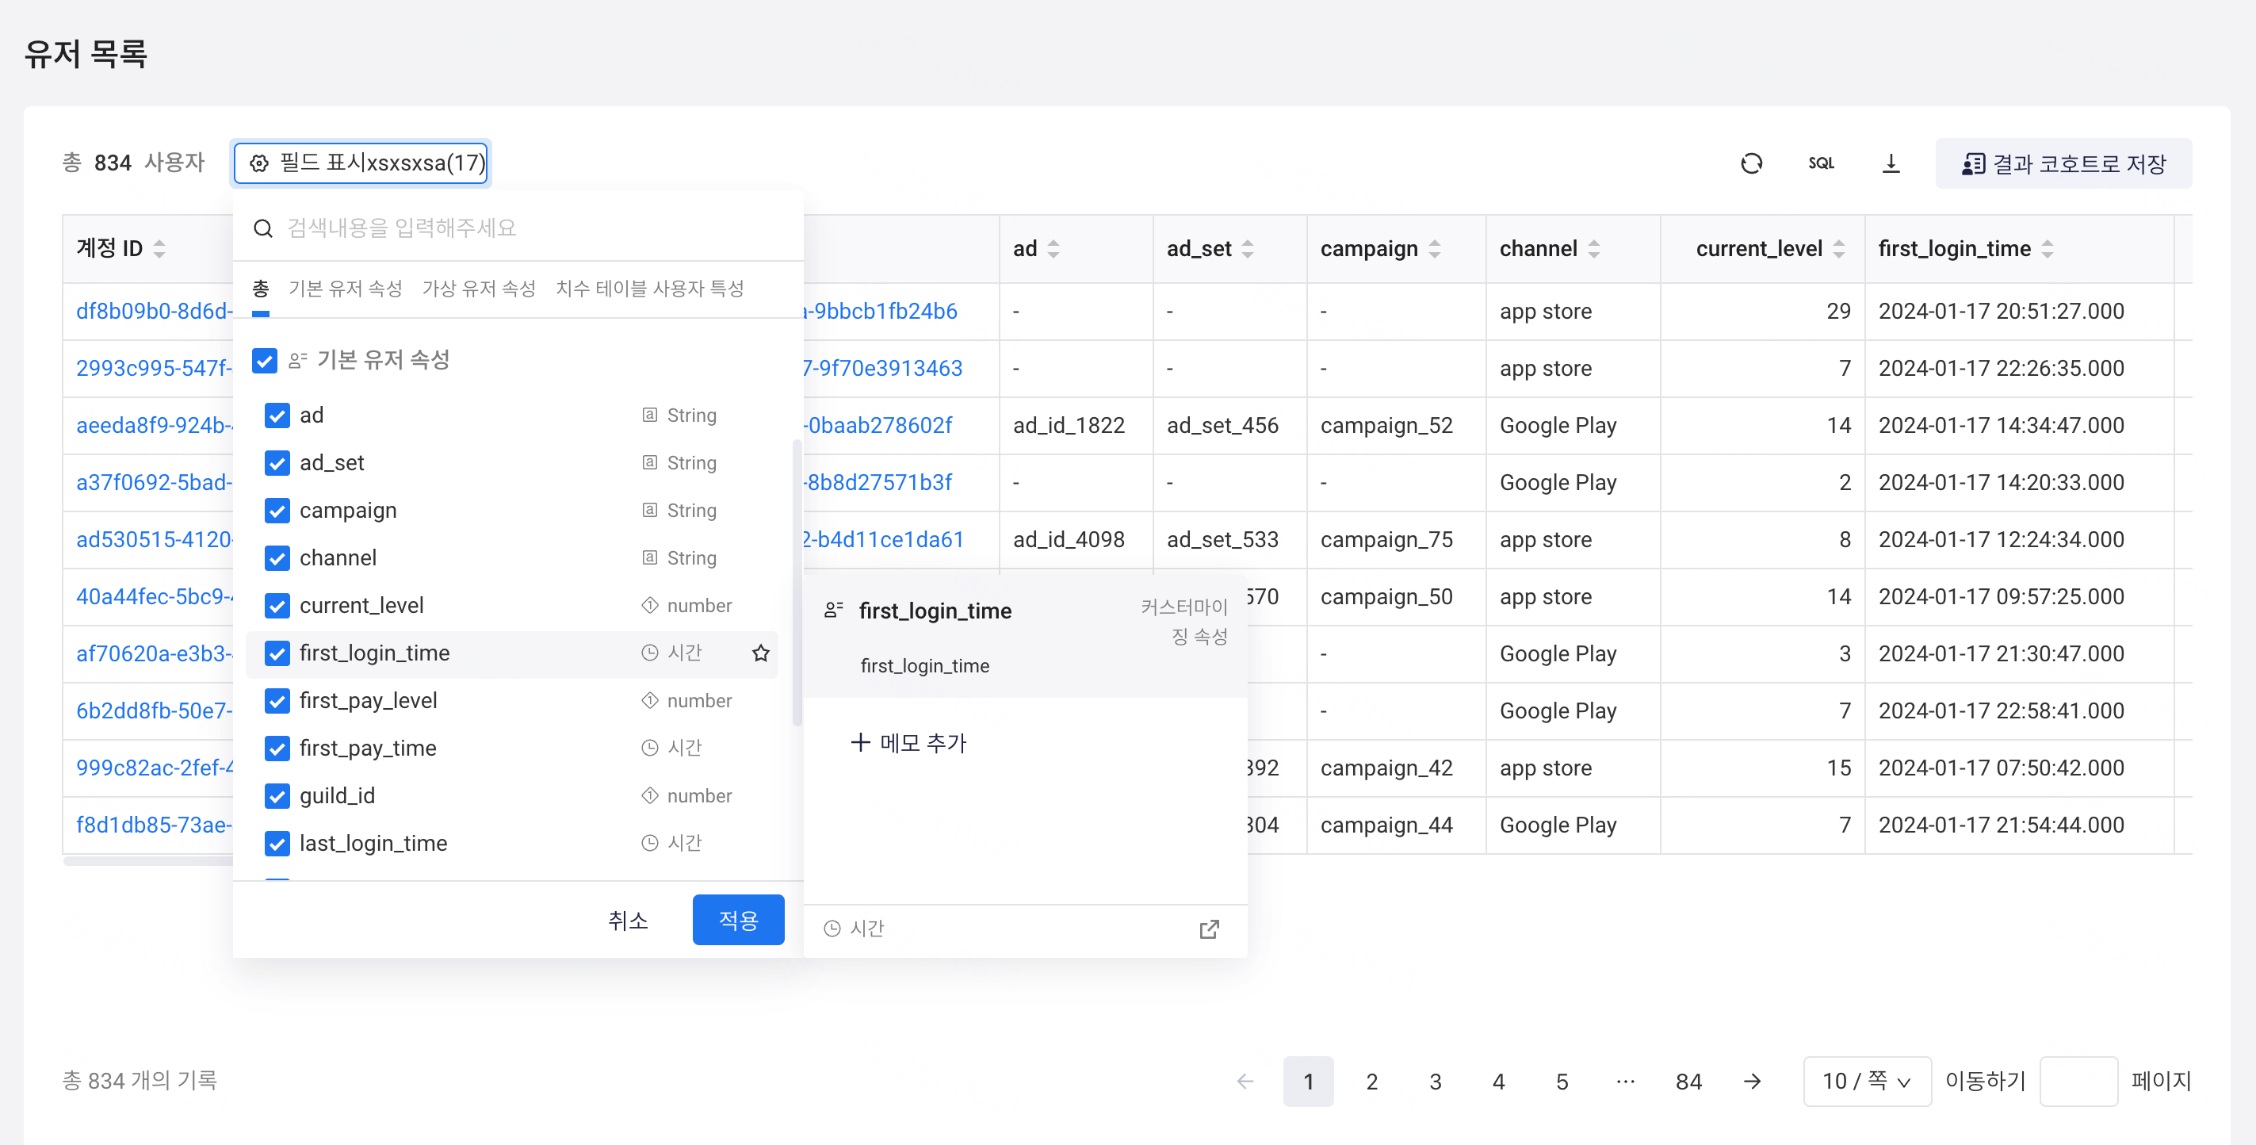Click the 적용 apply button
This screenshot has width=2256, height=1145.
click(737, 920)
